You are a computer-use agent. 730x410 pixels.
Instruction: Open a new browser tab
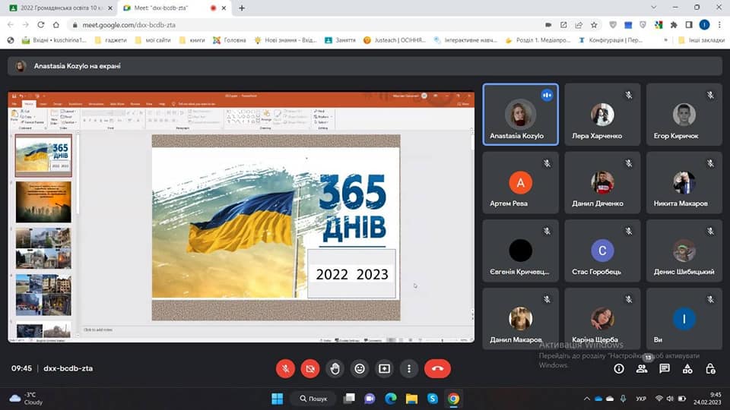242,8
